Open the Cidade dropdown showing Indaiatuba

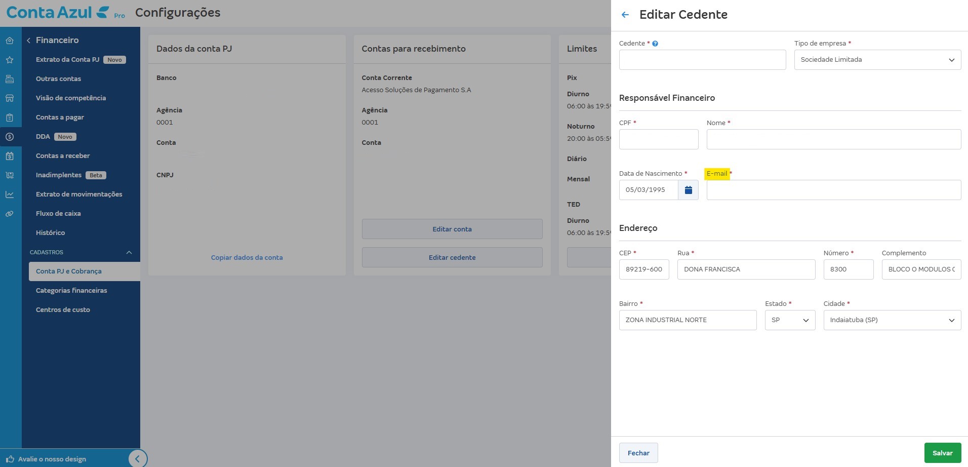point(892,320)
